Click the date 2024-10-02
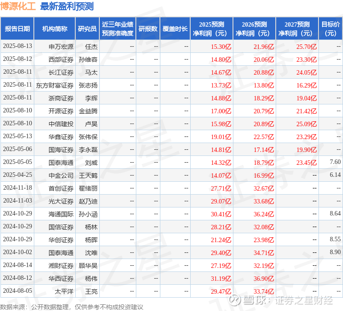The height and width of the screenshot is (311, 343). (17, 252)
